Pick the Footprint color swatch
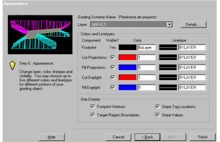The image size is (220, 142). tap(127, 47)
